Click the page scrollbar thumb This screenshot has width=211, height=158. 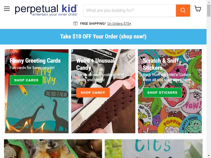209,11
